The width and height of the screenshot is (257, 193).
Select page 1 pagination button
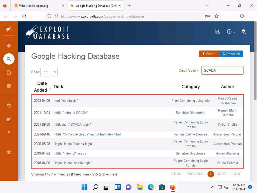210,174
